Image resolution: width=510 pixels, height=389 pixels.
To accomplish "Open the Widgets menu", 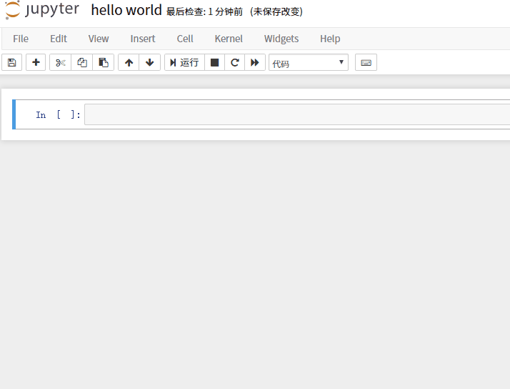I will point(281,39).
